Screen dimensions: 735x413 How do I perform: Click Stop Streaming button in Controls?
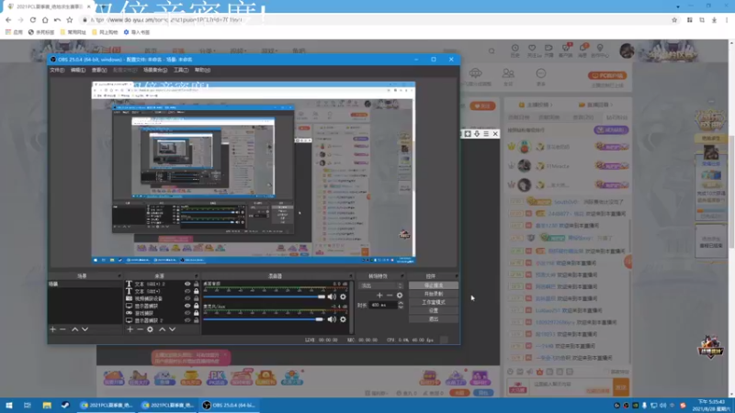[434, 285]
